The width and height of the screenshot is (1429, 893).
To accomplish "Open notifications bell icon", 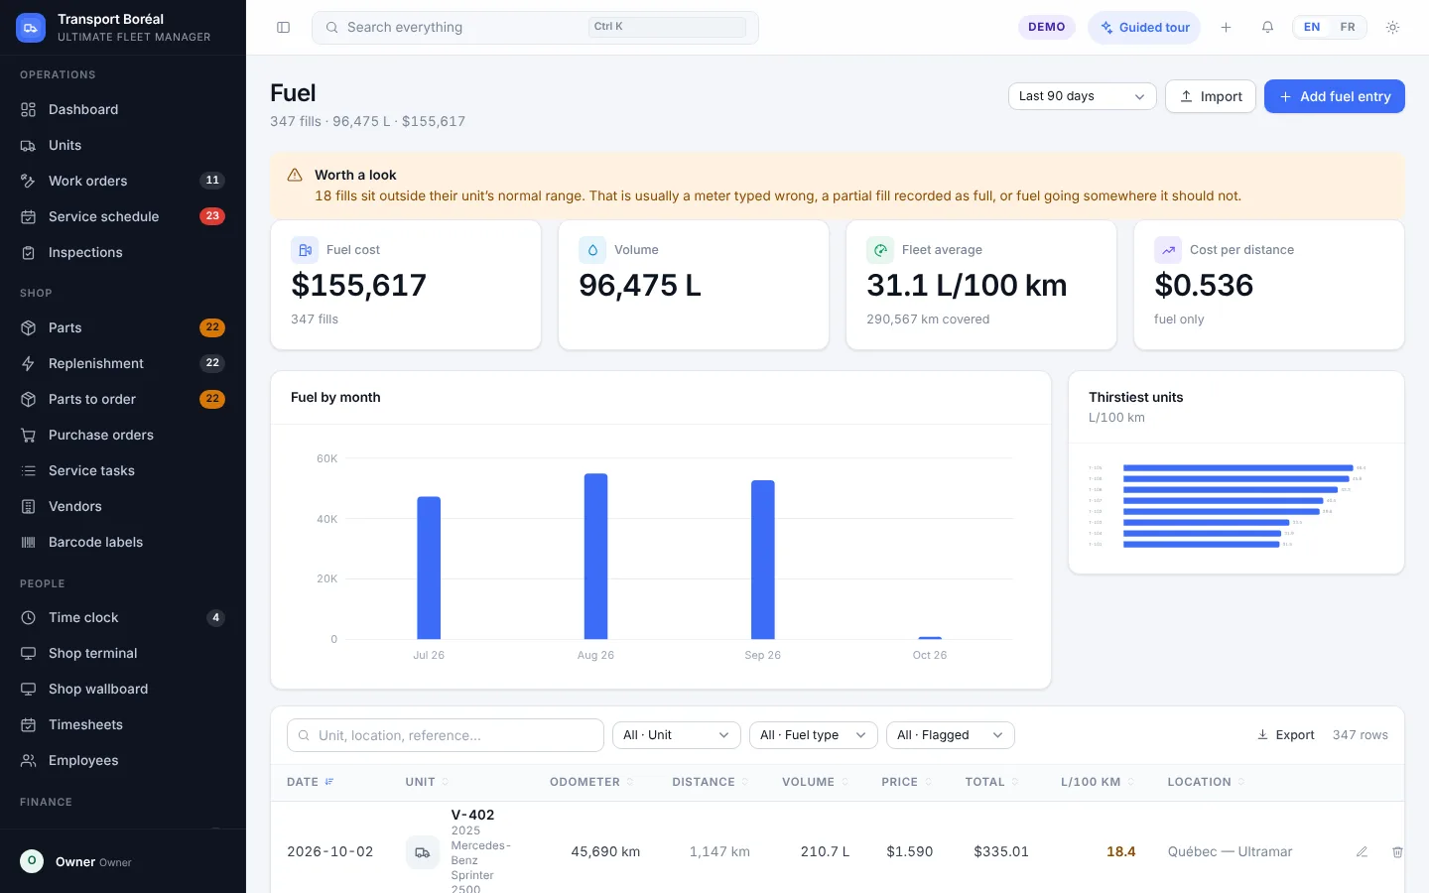I will (1267, 28).
